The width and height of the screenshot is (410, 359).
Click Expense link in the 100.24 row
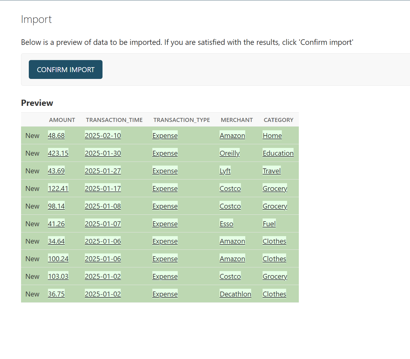click(x=165, y=259)
